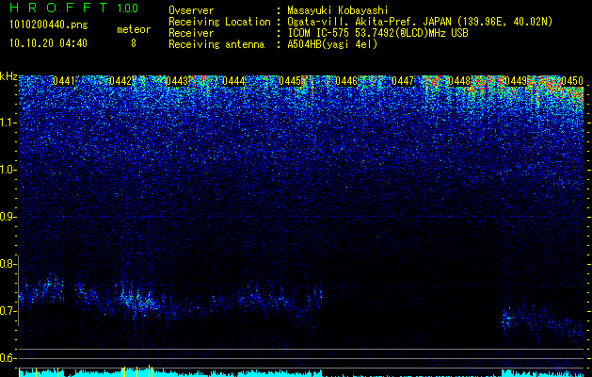This screenshot has width=592, height=377.
Task: Click the 0443 time marker
Action: (x=177, y=81)
